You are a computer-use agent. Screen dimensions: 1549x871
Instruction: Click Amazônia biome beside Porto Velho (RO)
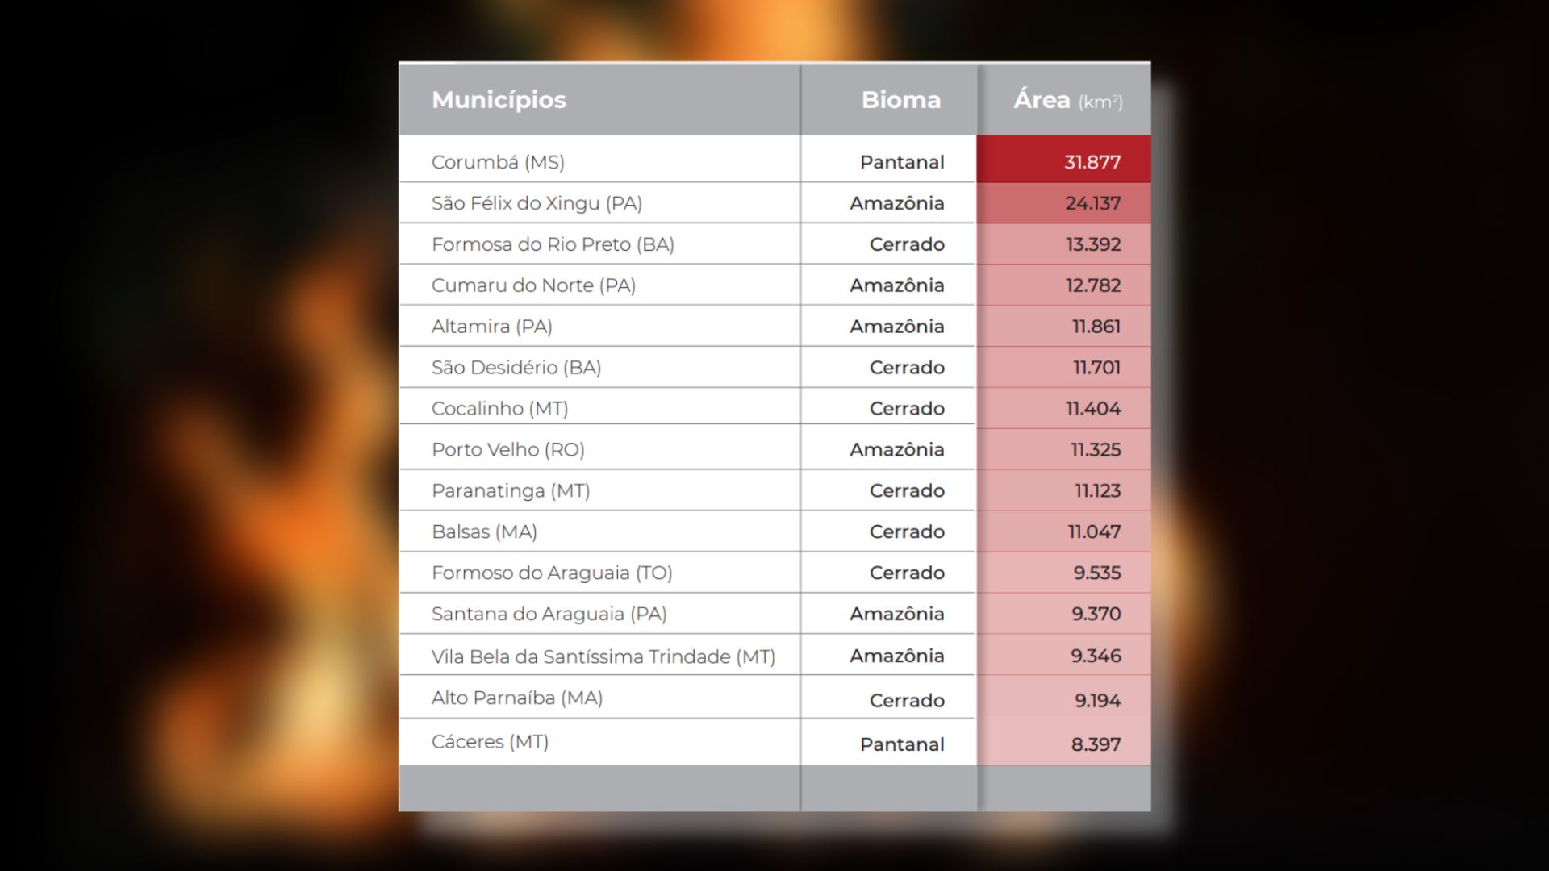point(896,450)
